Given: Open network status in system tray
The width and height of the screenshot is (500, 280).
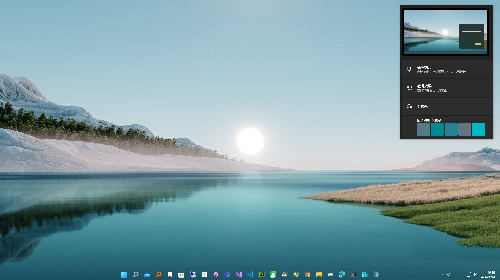Looking at the screenshot, I should click(x=468, y=275).
